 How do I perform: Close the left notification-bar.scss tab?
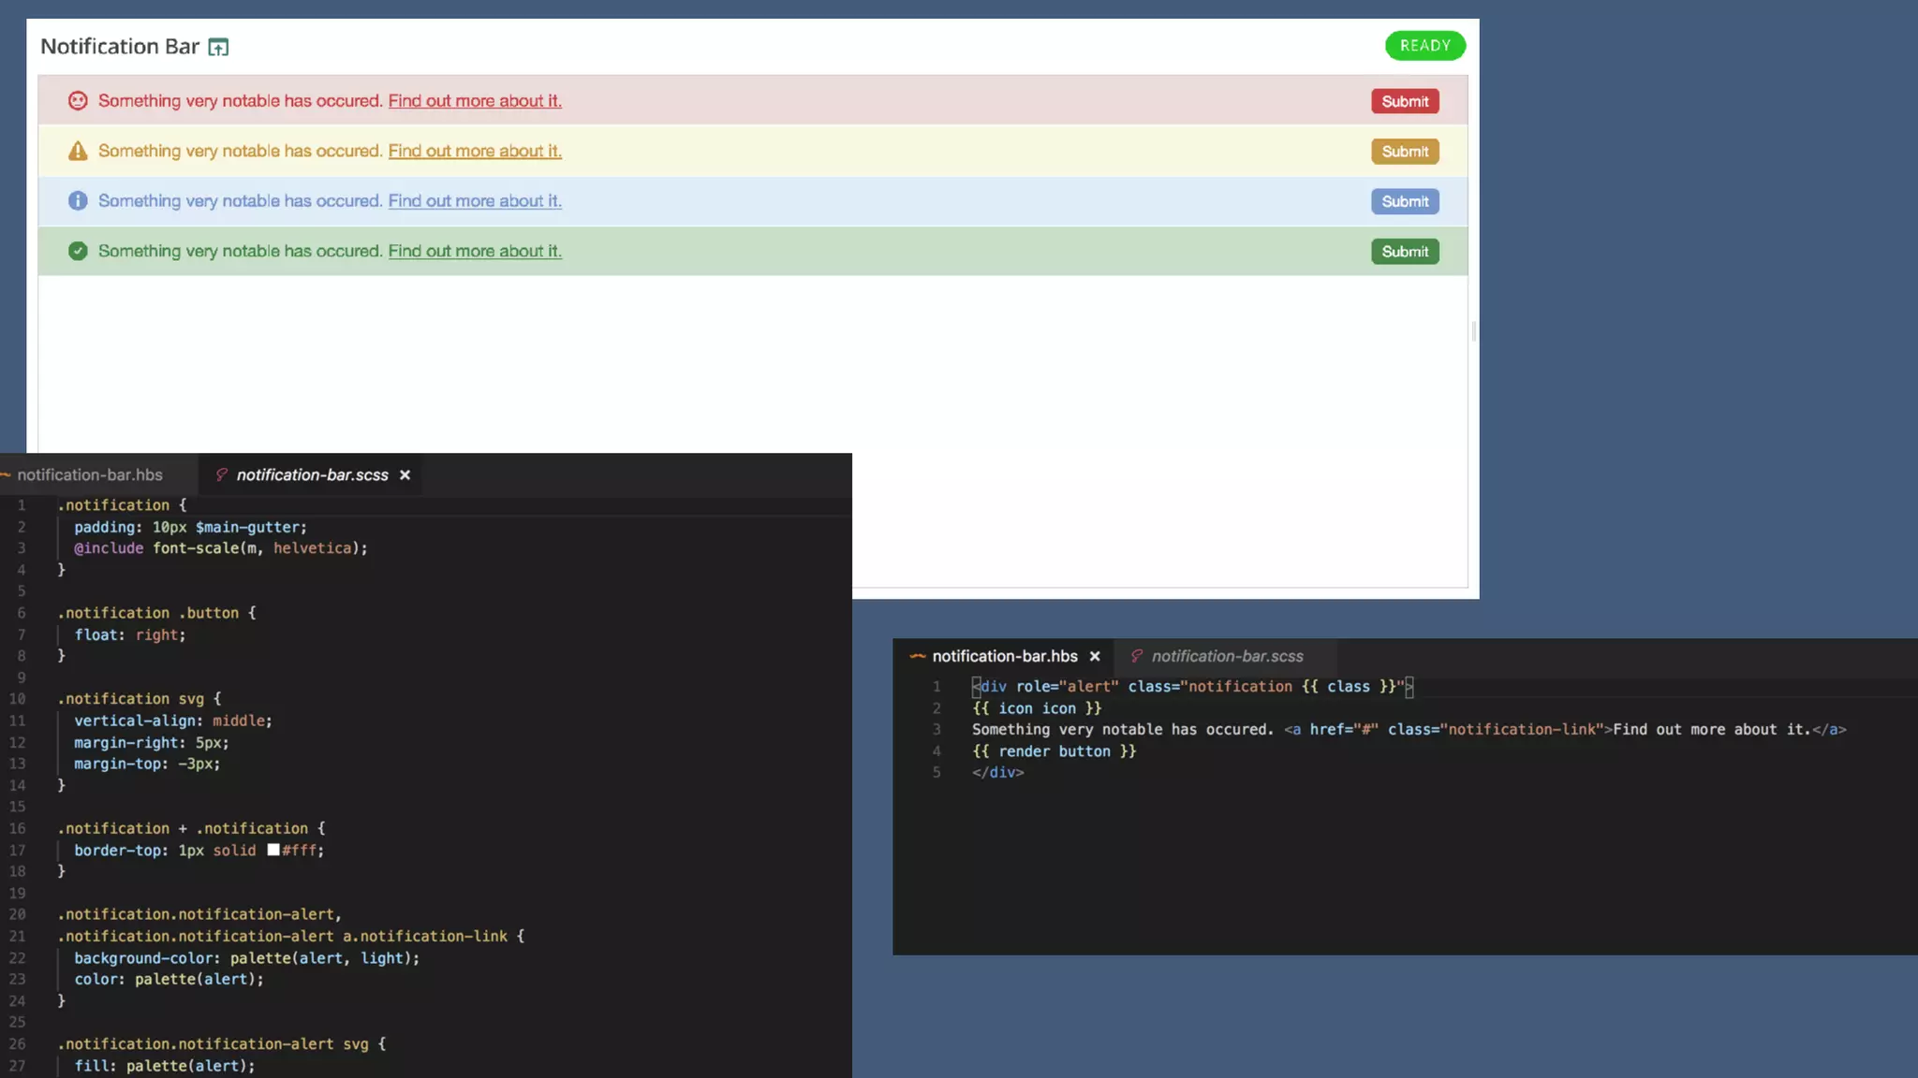tap(405, 474)
